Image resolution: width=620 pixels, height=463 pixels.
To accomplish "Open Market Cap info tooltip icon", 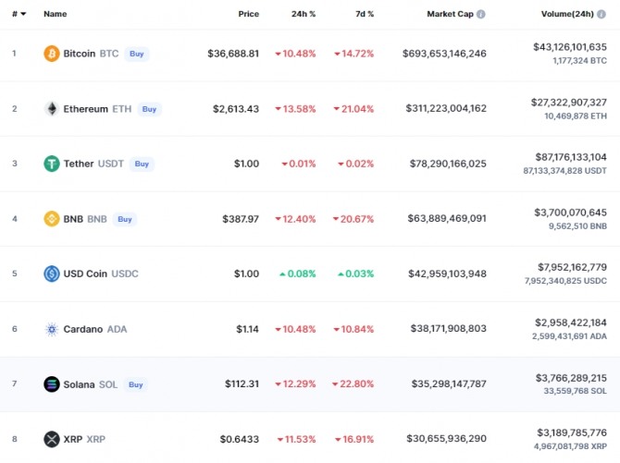I will click(481, 15).
